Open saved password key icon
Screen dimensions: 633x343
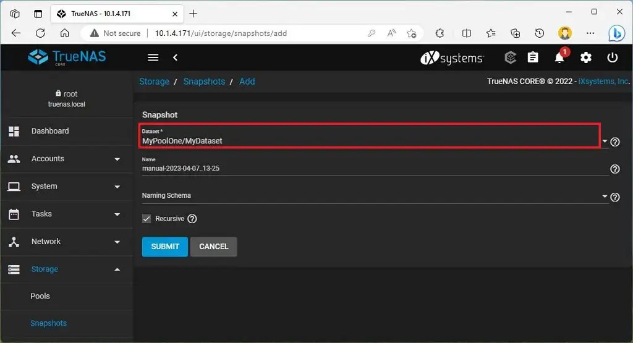[x=372, y=33]
